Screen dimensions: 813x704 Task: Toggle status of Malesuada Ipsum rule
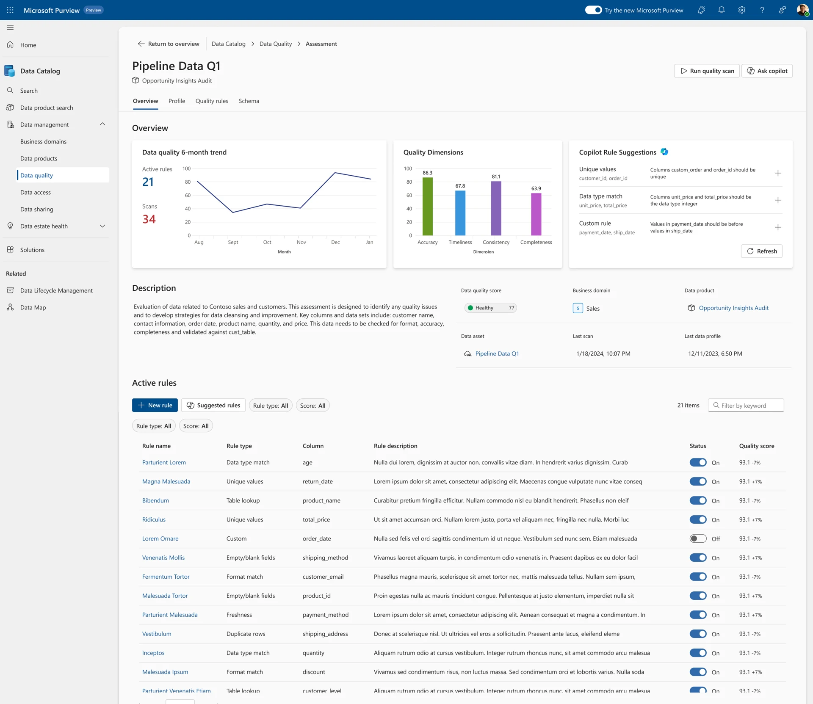pyautogui.click(x=698, y=672)
